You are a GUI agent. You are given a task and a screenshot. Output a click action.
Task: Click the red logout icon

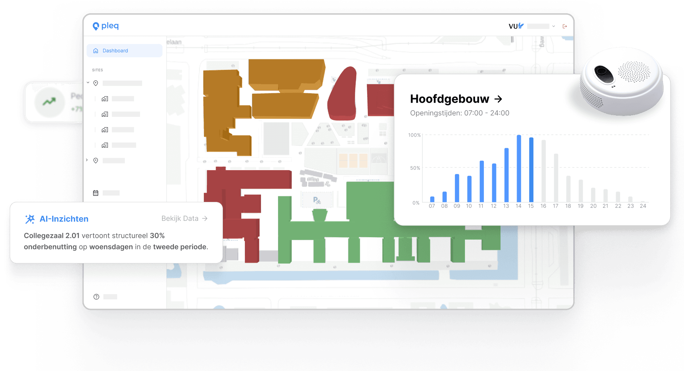click(565, 26)
